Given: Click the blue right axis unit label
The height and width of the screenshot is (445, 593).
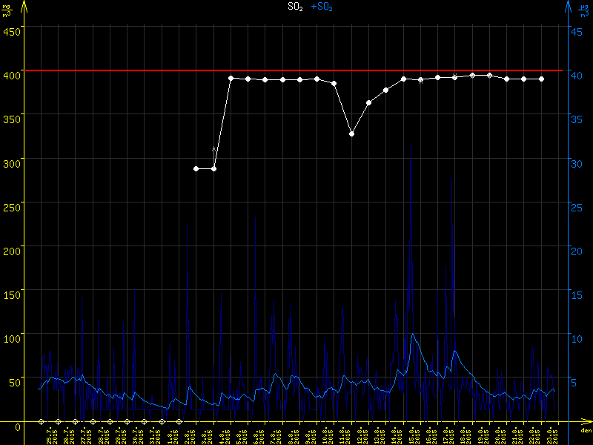Looking at the screenshot, I should tap(585, 10).
